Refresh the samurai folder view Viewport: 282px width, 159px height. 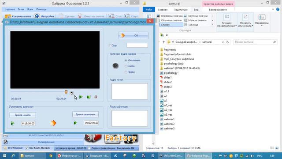[x=227, y=42]
